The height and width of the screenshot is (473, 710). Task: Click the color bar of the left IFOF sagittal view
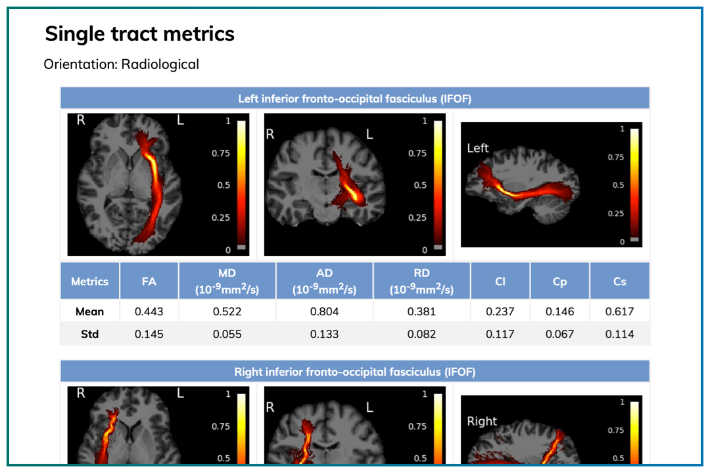(634, 185)
